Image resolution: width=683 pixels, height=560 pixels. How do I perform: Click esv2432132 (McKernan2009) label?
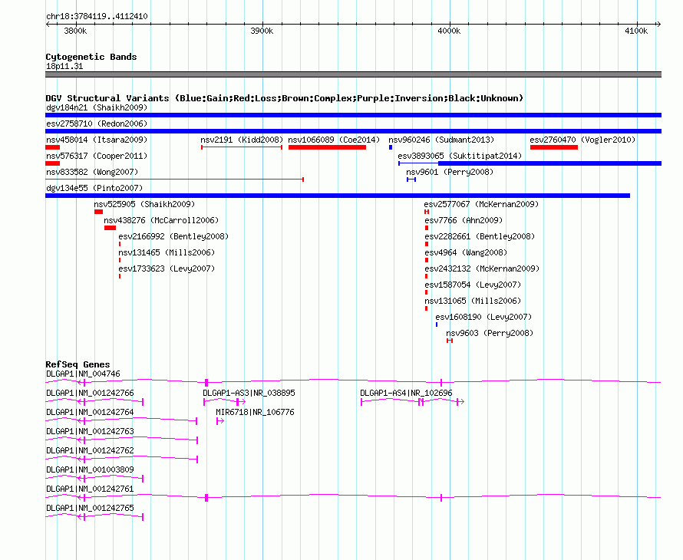tap(482, 268)
